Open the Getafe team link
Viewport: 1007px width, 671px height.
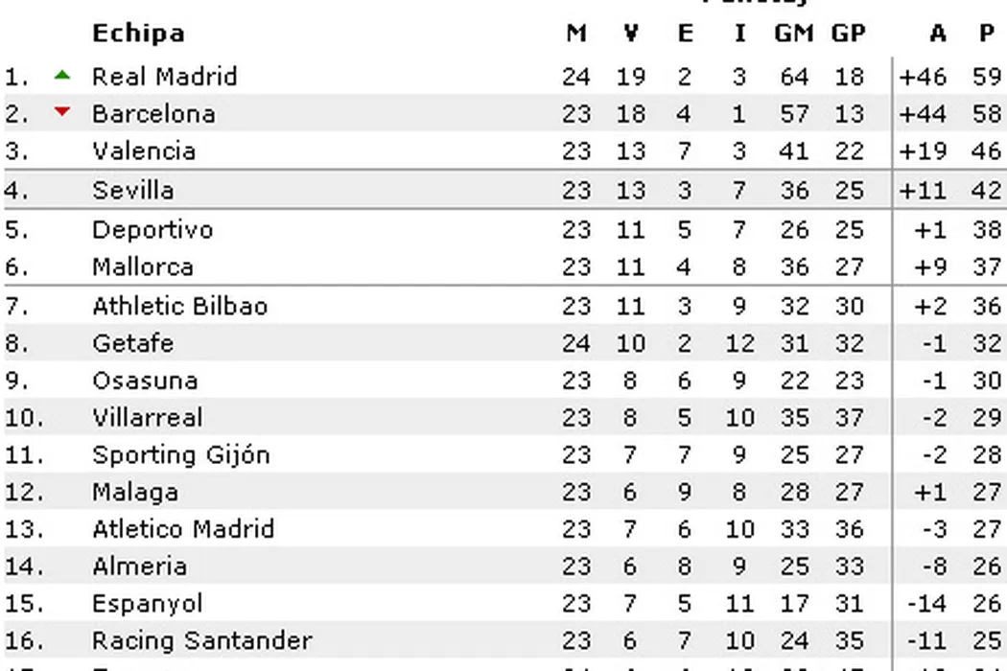[x=133, y=343]
